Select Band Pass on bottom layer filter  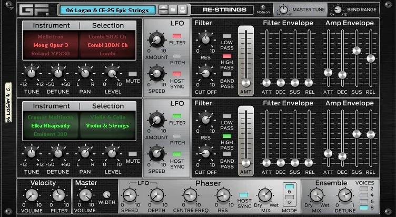pos(227,154)
